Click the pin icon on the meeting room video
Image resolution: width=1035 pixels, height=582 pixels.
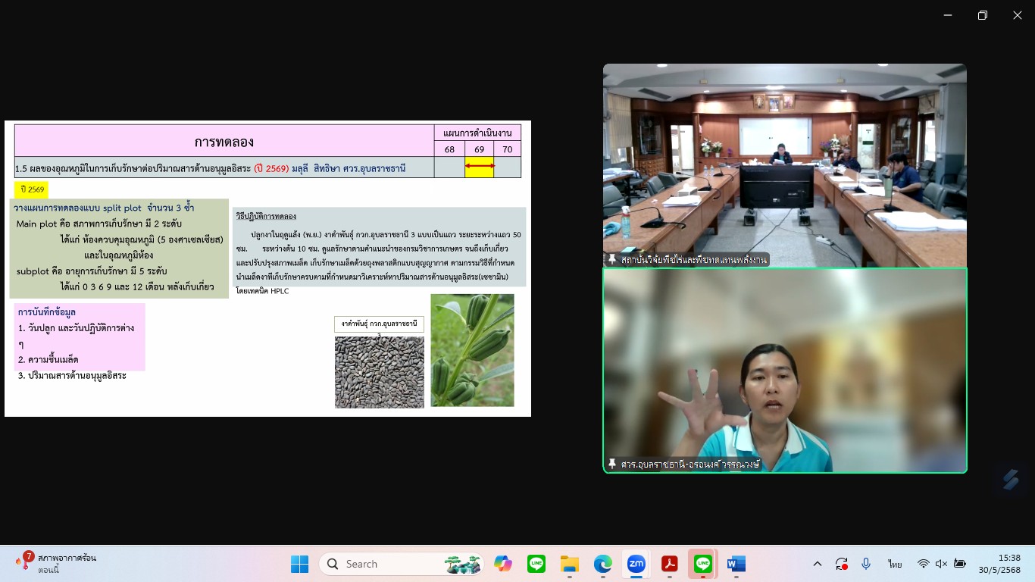tap(612, 259)
